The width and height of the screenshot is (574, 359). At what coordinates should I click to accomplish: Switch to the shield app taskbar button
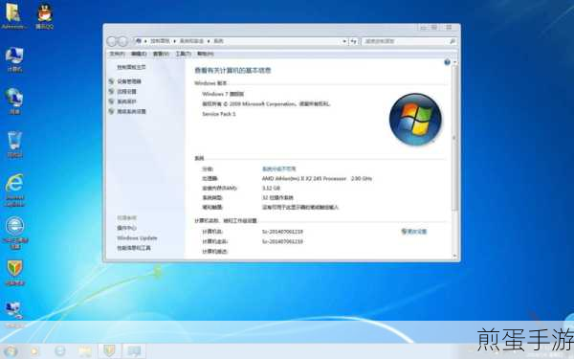(x=109, y=351)
